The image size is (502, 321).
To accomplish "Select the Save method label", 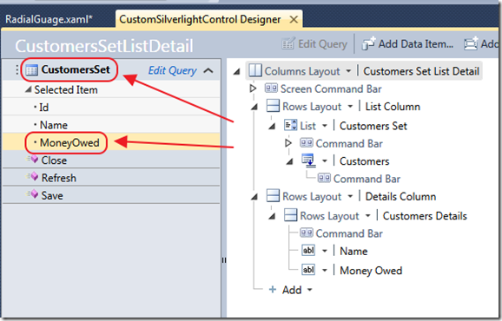I will point(52,195).
